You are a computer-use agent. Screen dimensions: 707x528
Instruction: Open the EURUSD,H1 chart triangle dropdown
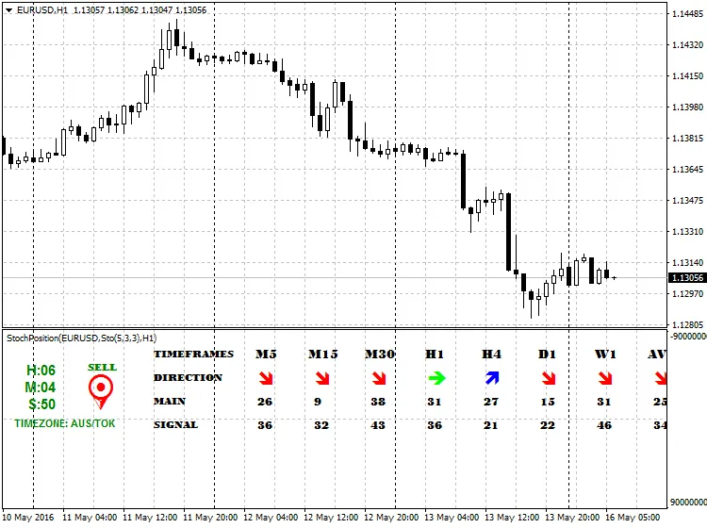tap(9, 9)
